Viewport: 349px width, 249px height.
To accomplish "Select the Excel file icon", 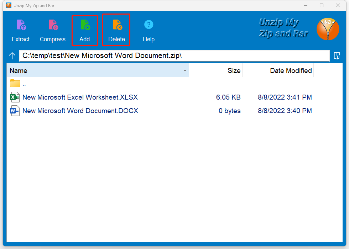I will (15, 97).
